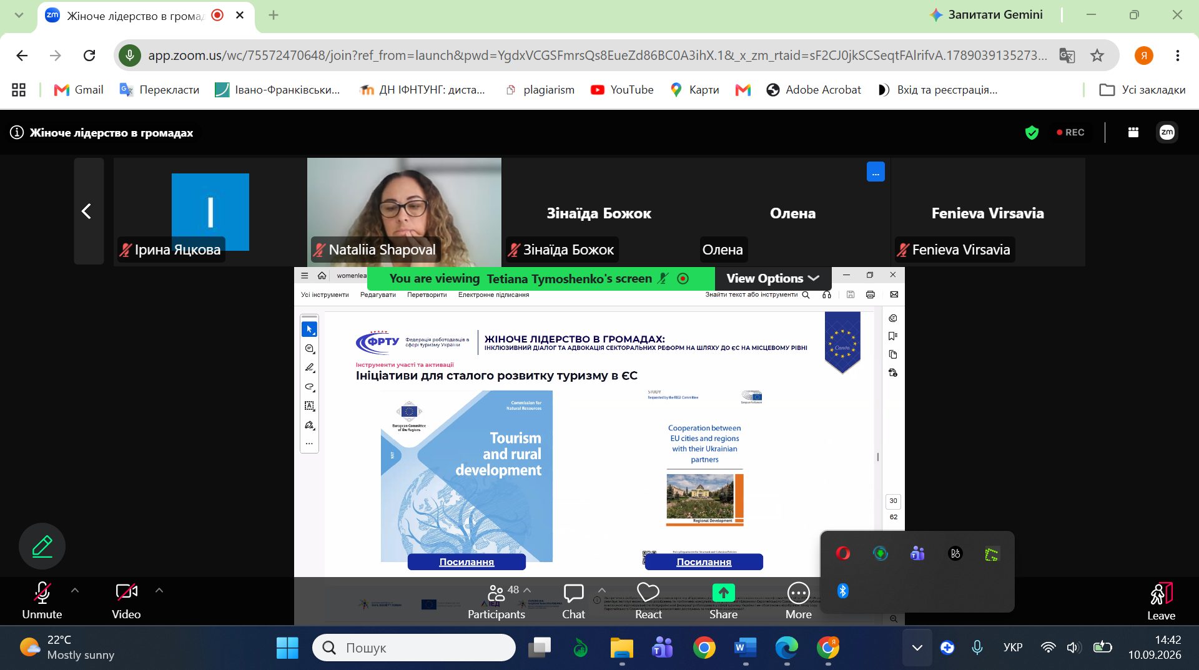Click the Zoom logo button in header
This screenshot has width=1199, height=670.
point(1167,132)
